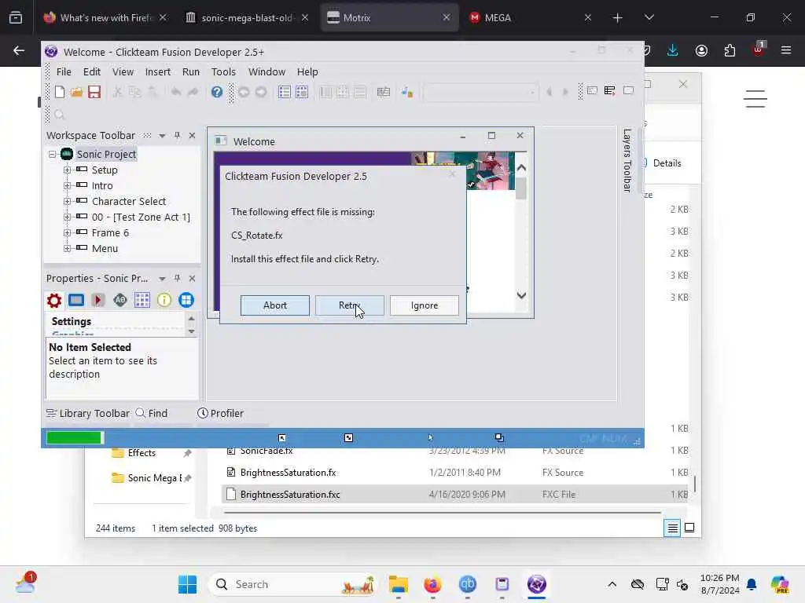Select the Runtime Options play icon tab
This screenshot has width=805, height=603.
[x=98, y=300]
